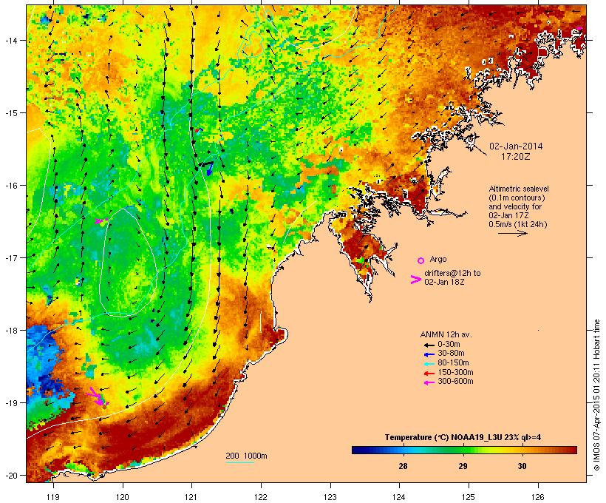
Task: Click the 'ANMN 12h av.' legend heading
Action: [x=446, y=334]
